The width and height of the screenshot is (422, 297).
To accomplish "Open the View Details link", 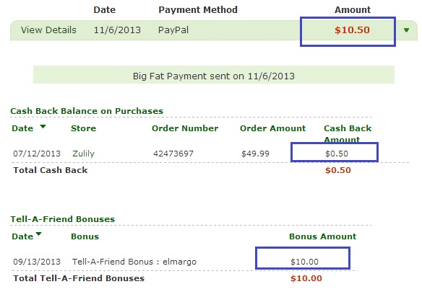I will coord(48,30).
